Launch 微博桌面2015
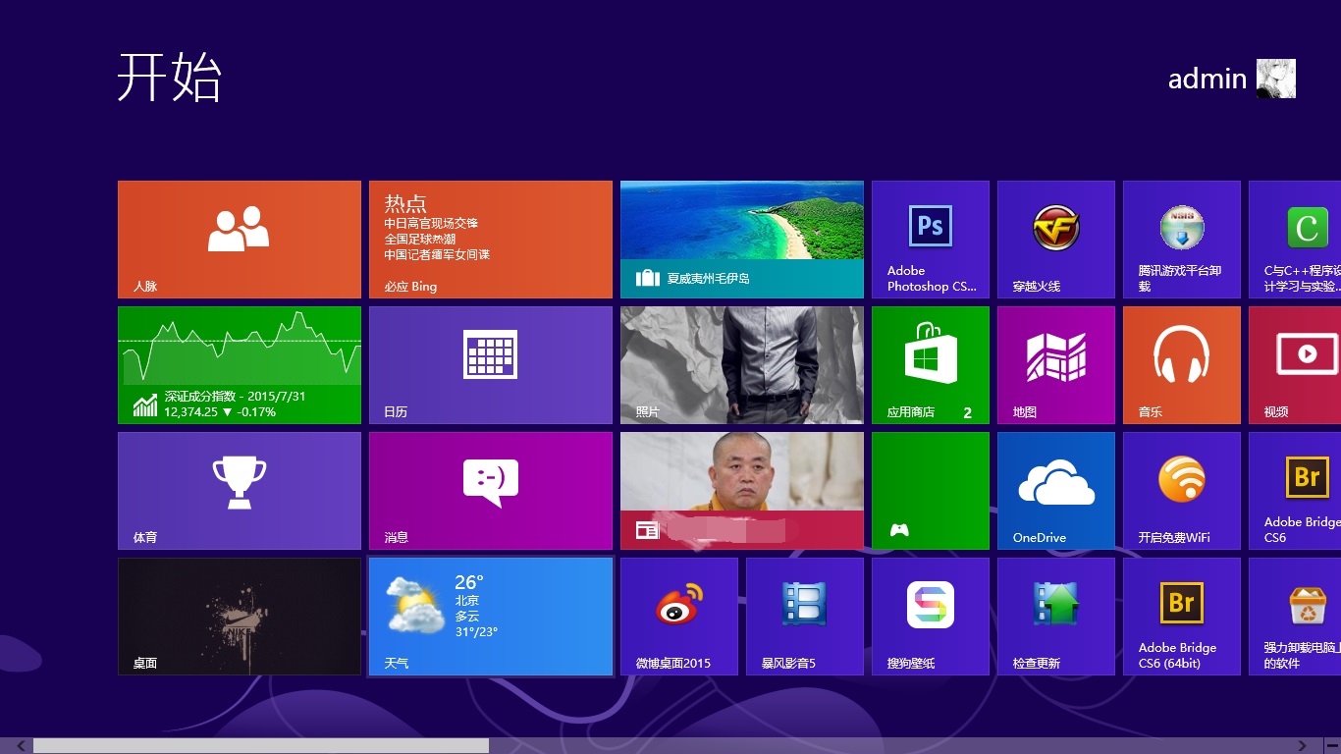 [678, 616]
